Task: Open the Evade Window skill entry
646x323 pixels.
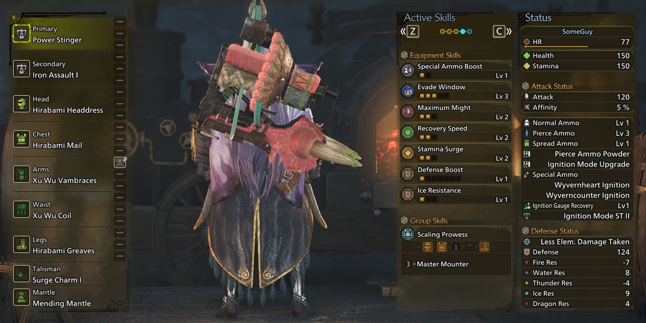Action: tap(456, 91)
